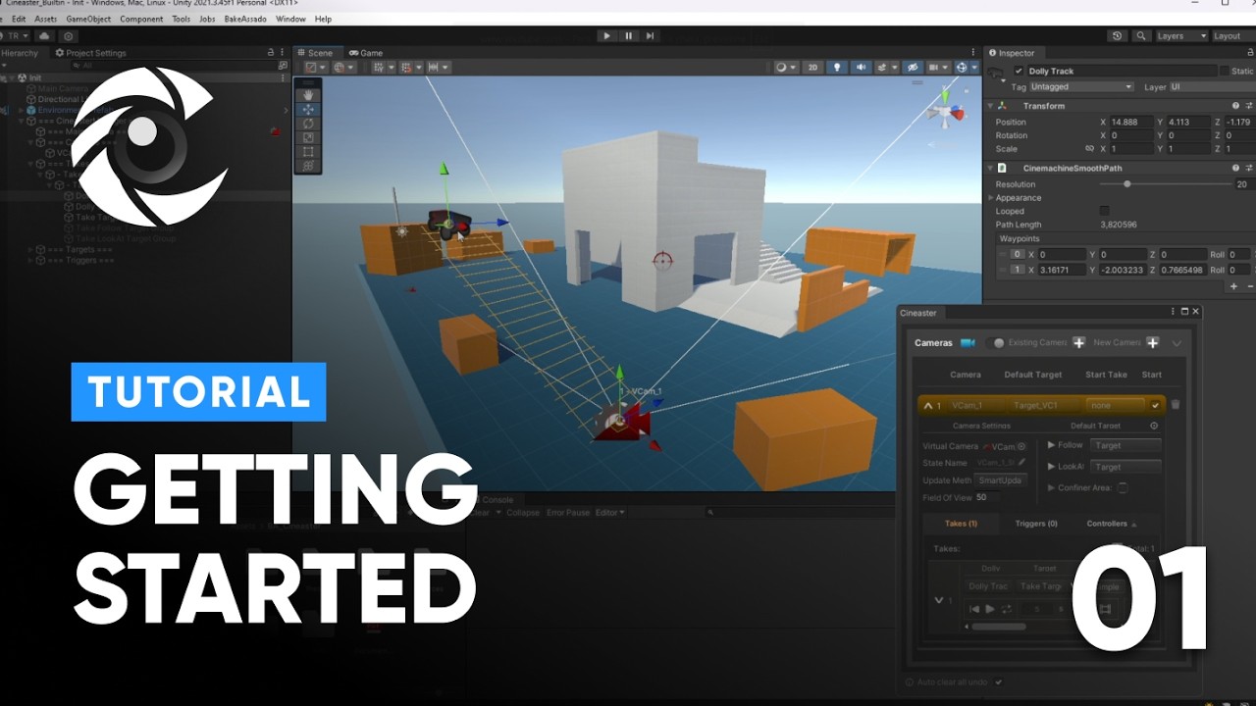This screenshot has width=1256, height=706.
Task: Select the Rect tool in the Scene
Action: pos(308,152)
